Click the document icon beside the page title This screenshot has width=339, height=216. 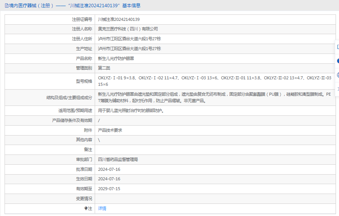6,5
